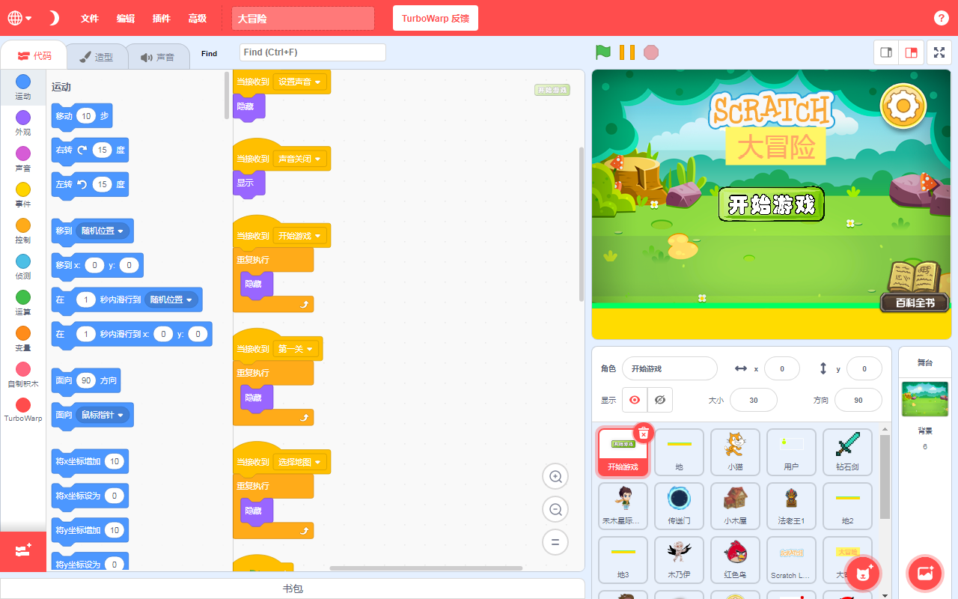Open the 插件 menu
This screenshot has width=958, height=599.
(161, 19)
